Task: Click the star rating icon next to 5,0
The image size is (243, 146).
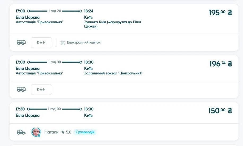Action: pyautogui.click(x=63, y=132)
